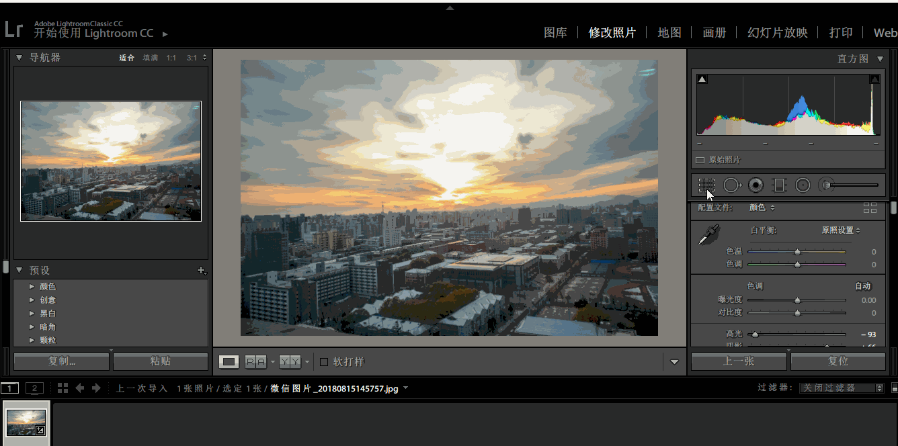The width and height of the screenshot is (898, 446).
Task: Select the Adjustment Brush tool
Action: [825, 185]
